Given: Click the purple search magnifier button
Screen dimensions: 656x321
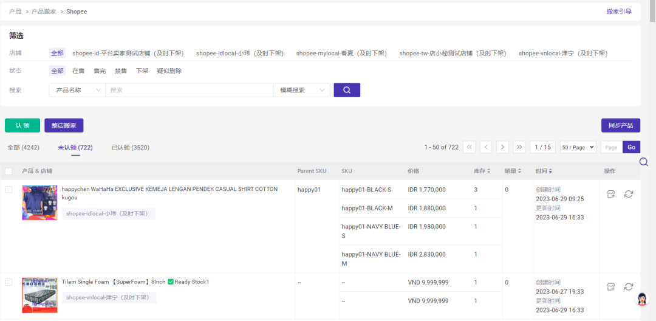Looking at the screenshot, I should tap(347, 90).
